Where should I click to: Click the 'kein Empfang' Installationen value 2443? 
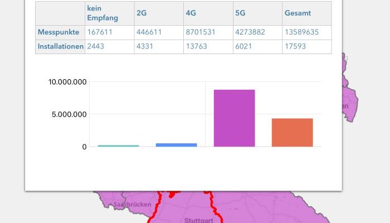[x=96, y=47]
